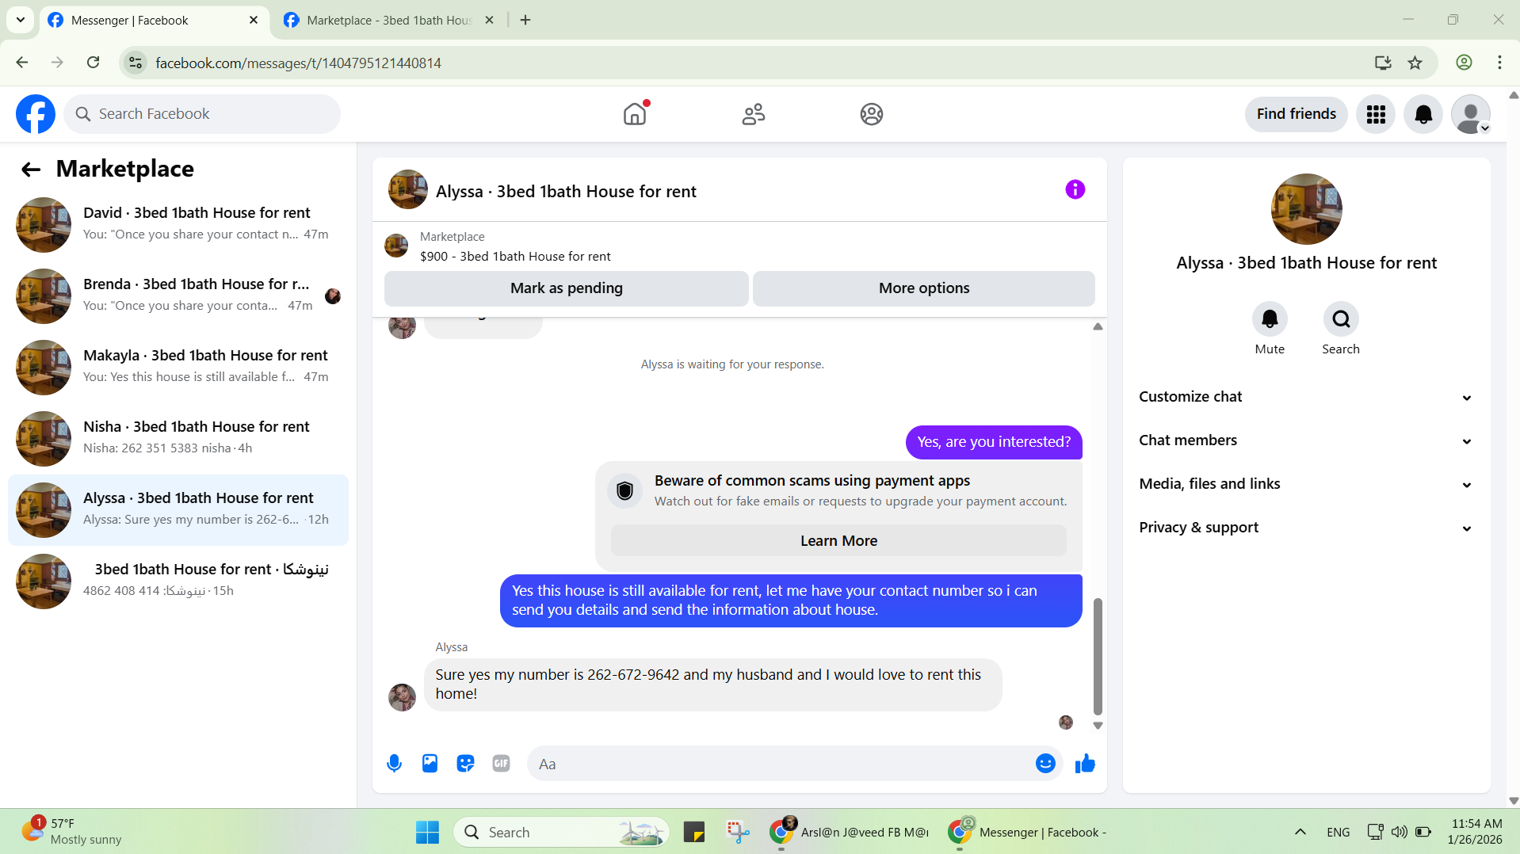Open taskbar Messenger | Facebook Chrome window
The width and height of the screenshot is (1520, 854).
(1028, 832)
